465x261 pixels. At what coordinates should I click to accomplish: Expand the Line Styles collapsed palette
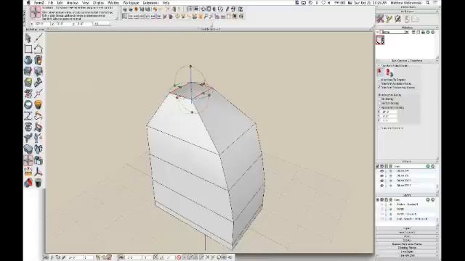click(x=407, y=252)
